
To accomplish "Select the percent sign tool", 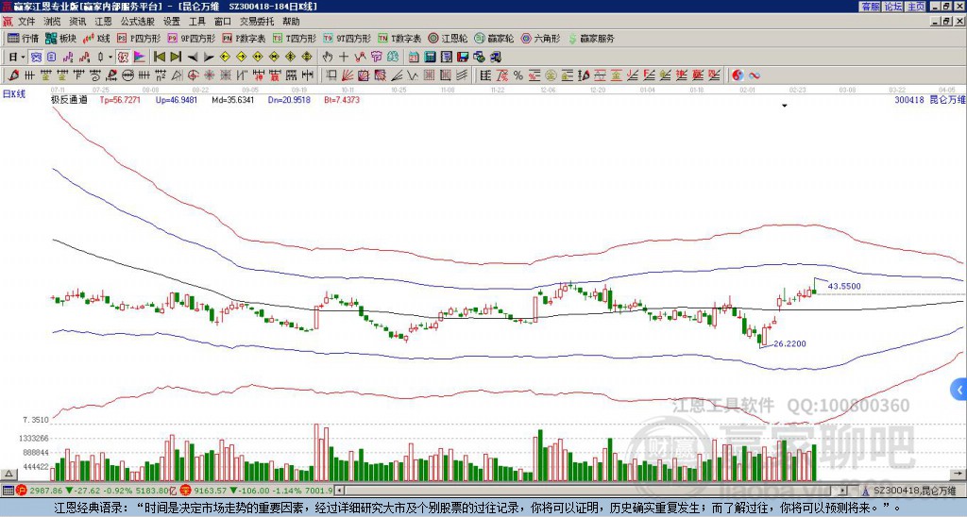I will 518,75.
